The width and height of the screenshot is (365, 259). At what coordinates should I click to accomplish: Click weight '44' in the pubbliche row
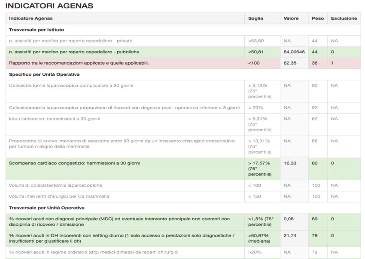[314, 52]
